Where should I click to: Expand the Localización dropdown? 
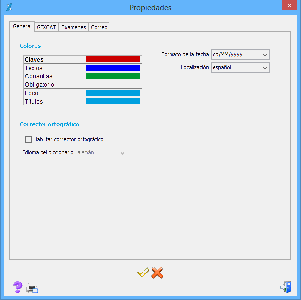240,67
